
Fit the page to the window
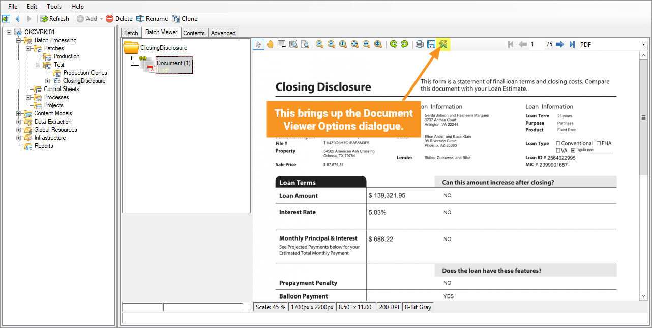point(354,44)
